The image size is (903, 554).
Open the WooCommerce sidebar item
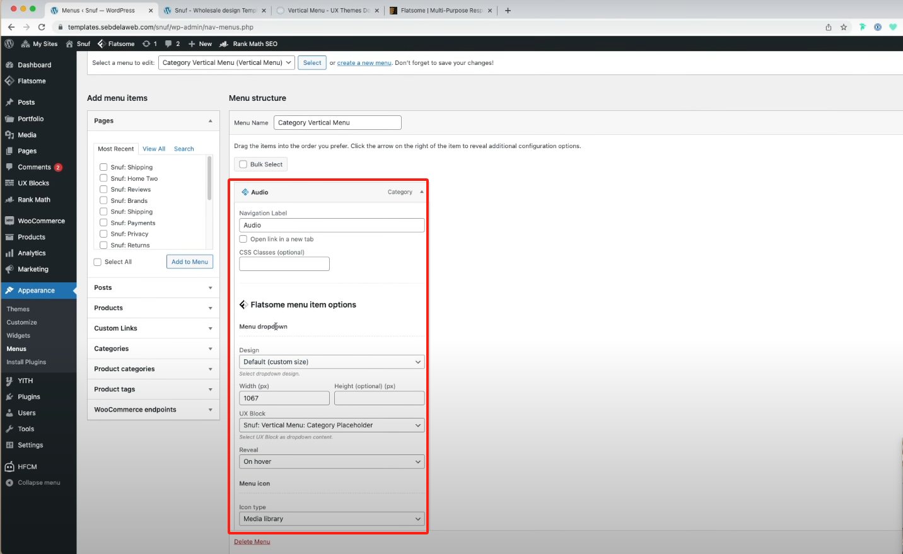pos(41,221)
